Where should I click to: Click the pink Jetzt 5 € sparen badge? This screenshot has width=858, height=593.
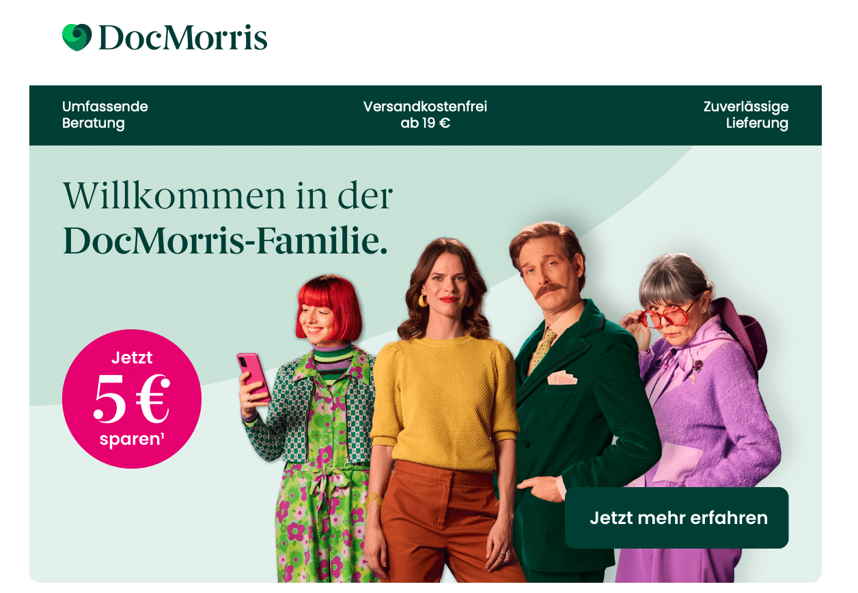[x=132, y=399]
